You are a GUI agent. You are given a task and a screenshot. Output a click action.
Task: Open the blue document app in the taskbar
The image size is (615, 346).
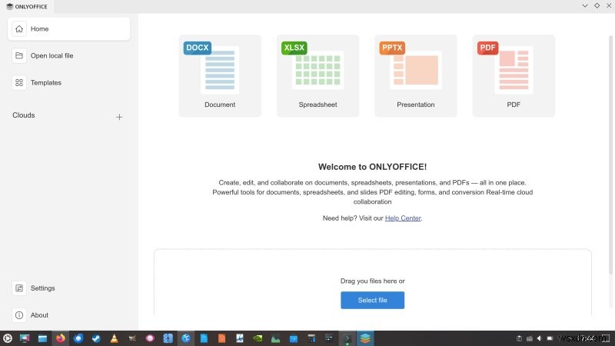(204, 338)
